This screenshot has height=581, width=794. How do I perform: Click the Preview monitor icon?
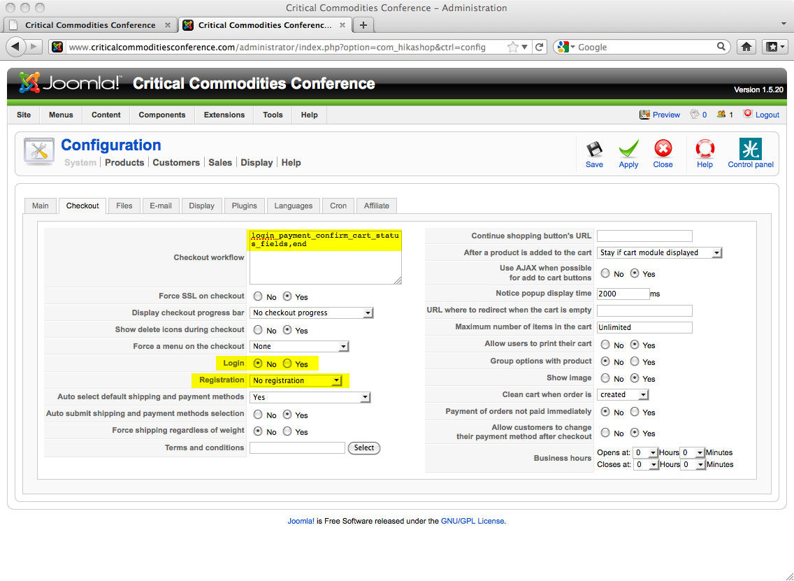click(x=644, y=115)
